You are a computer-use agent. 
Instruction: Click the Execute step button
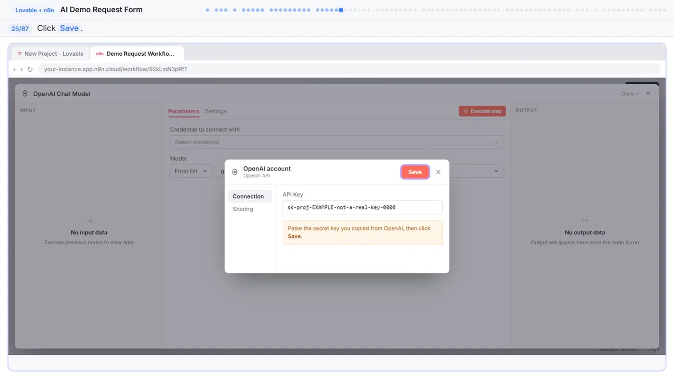click(482, 111)
